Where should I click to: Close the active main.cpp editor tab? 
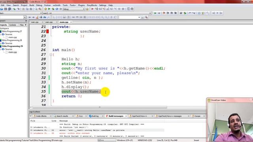(x=71, y=22)
